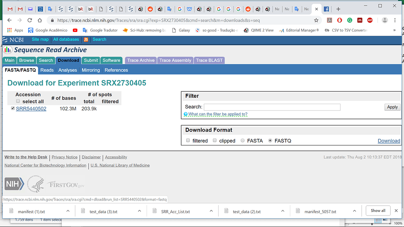Viewport: 404px width, 227px height.
Task: Open the Mendeley extension icon
Action: 360,20
